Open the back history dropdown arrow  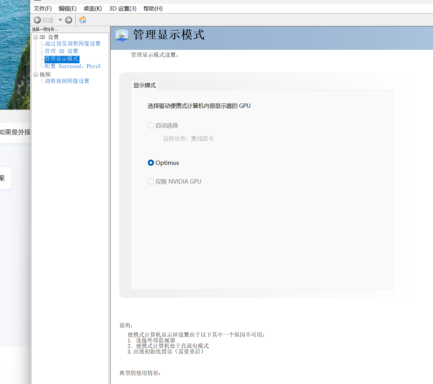pyautogui.click(x=60, y=20)
